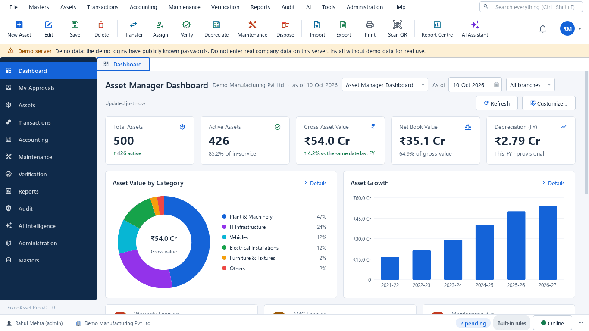
Task: Click the New Asset toolbar icon
Action: (19, 25)
